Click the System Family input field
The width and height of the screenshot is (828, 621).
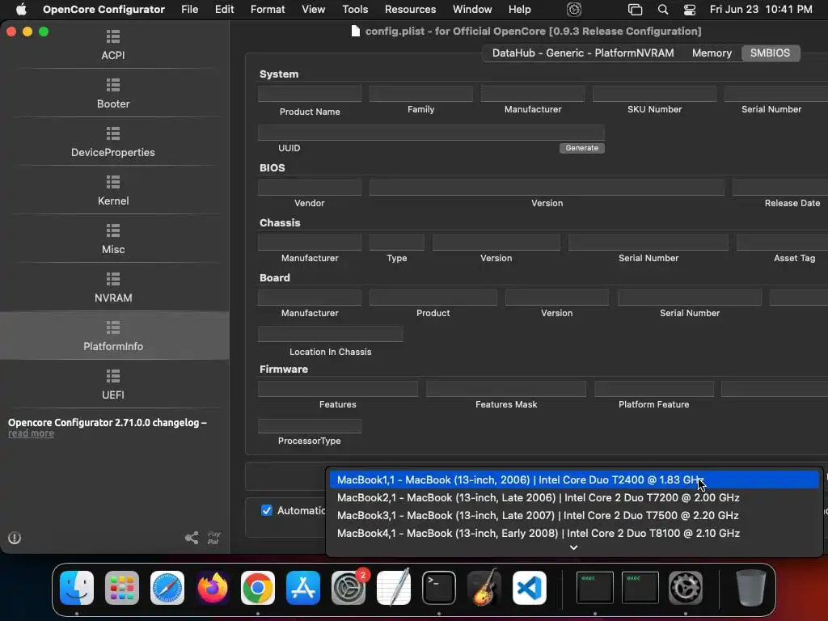point(420,94)
